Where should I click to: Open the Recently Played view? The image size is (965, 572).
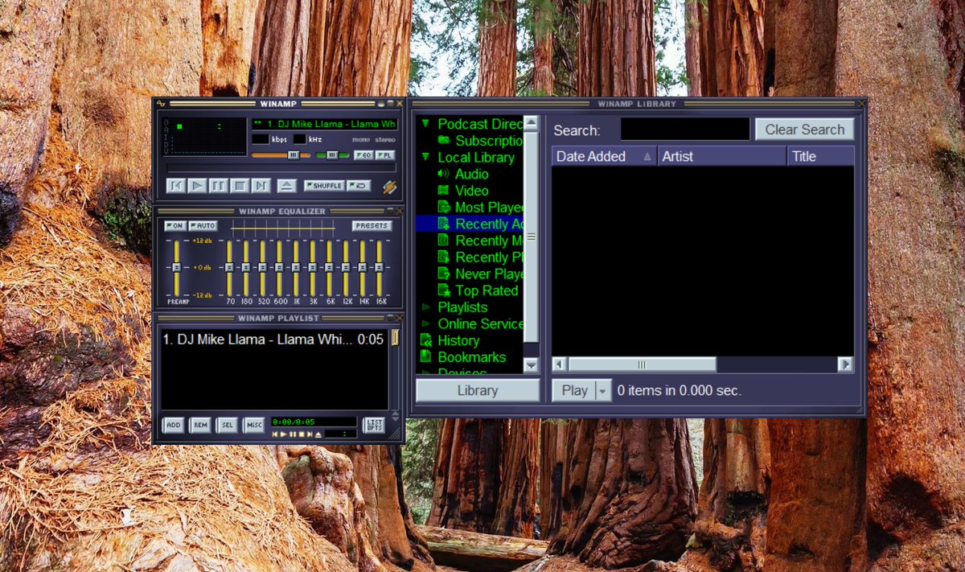point(481,257)
